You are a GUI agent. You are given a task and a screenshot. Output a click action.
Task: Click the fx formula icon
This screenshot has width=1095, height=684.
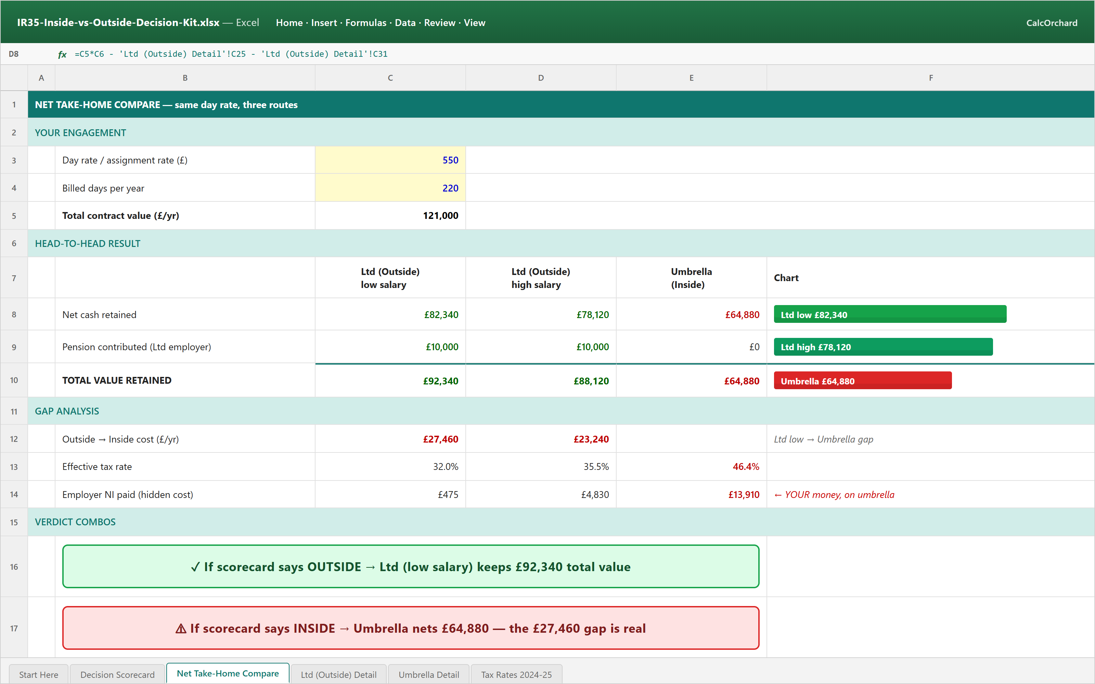tap(62, 54)
